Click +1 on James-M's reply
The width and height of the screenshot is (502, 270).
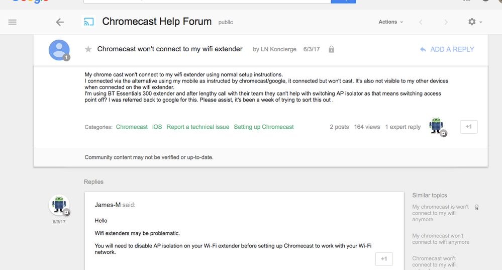click(x=384, y=259)
